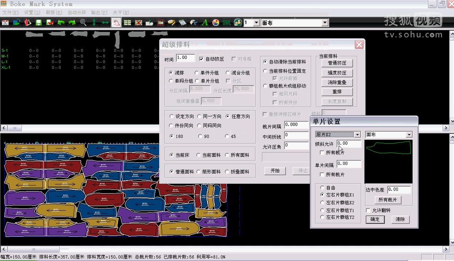Click the undo arrow icon

[x=60, y=22]
